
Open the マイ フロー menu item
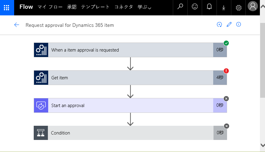[x=50, y=7]
